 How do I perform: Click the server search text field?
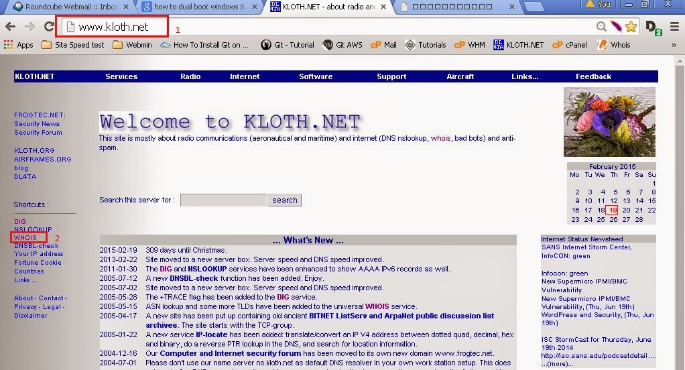pyautogui.click(x=223, y=200)
